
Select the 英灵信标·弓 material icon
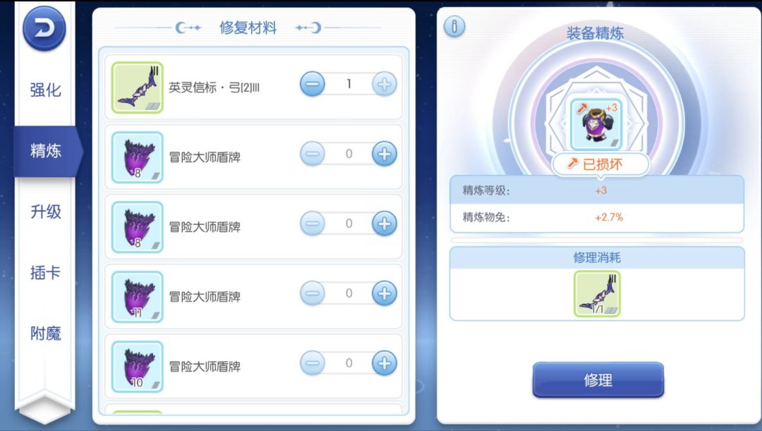pyautogui.click(x=137, y=87)
